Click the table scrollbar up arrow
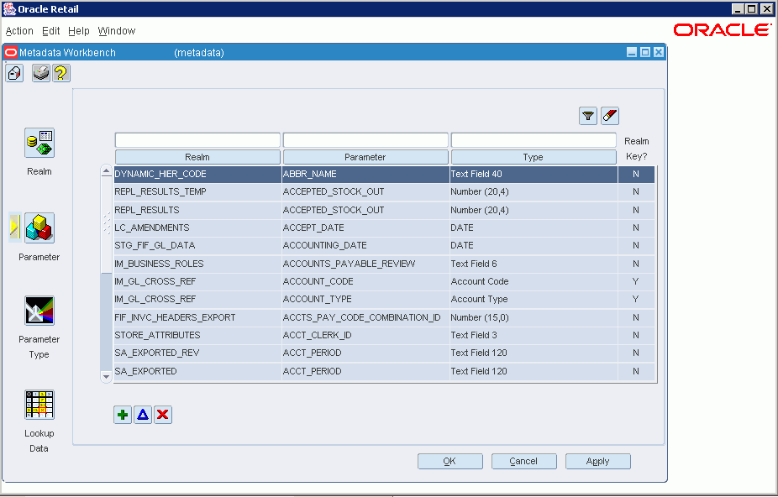This screenshot has height=497, width=778. point(106,170)
